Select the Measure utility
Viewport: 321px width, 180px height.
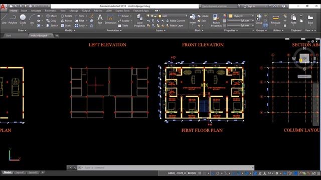[275, 19]
